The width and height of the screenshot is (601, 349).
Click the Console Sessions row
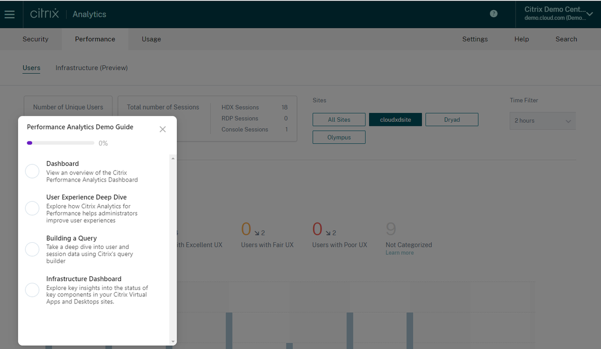(254, 129)
